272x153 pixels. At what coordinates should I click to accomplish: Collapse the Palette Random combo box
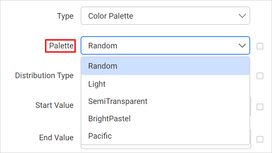tap(165, 45)
